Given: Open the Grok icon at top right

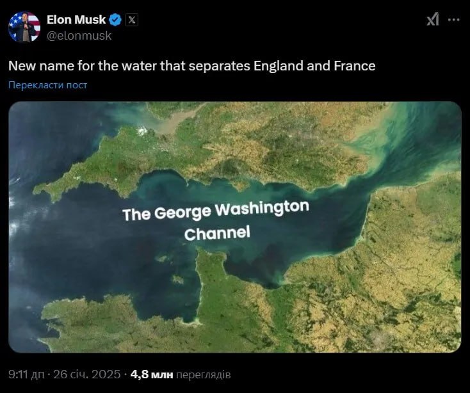Looking at the screenshot, I should [433, 20].
